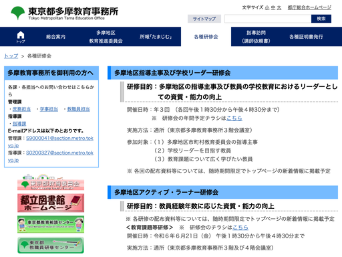Set text size to 中
Viewport: 342px width, 257px height.
[x=273, y=7]
